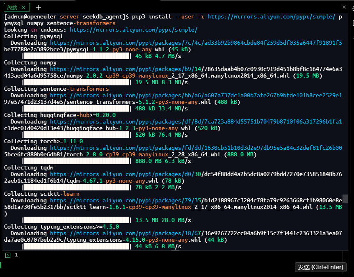Close the 终端 tab
This screenshot has width=354, height=277.
23,7
